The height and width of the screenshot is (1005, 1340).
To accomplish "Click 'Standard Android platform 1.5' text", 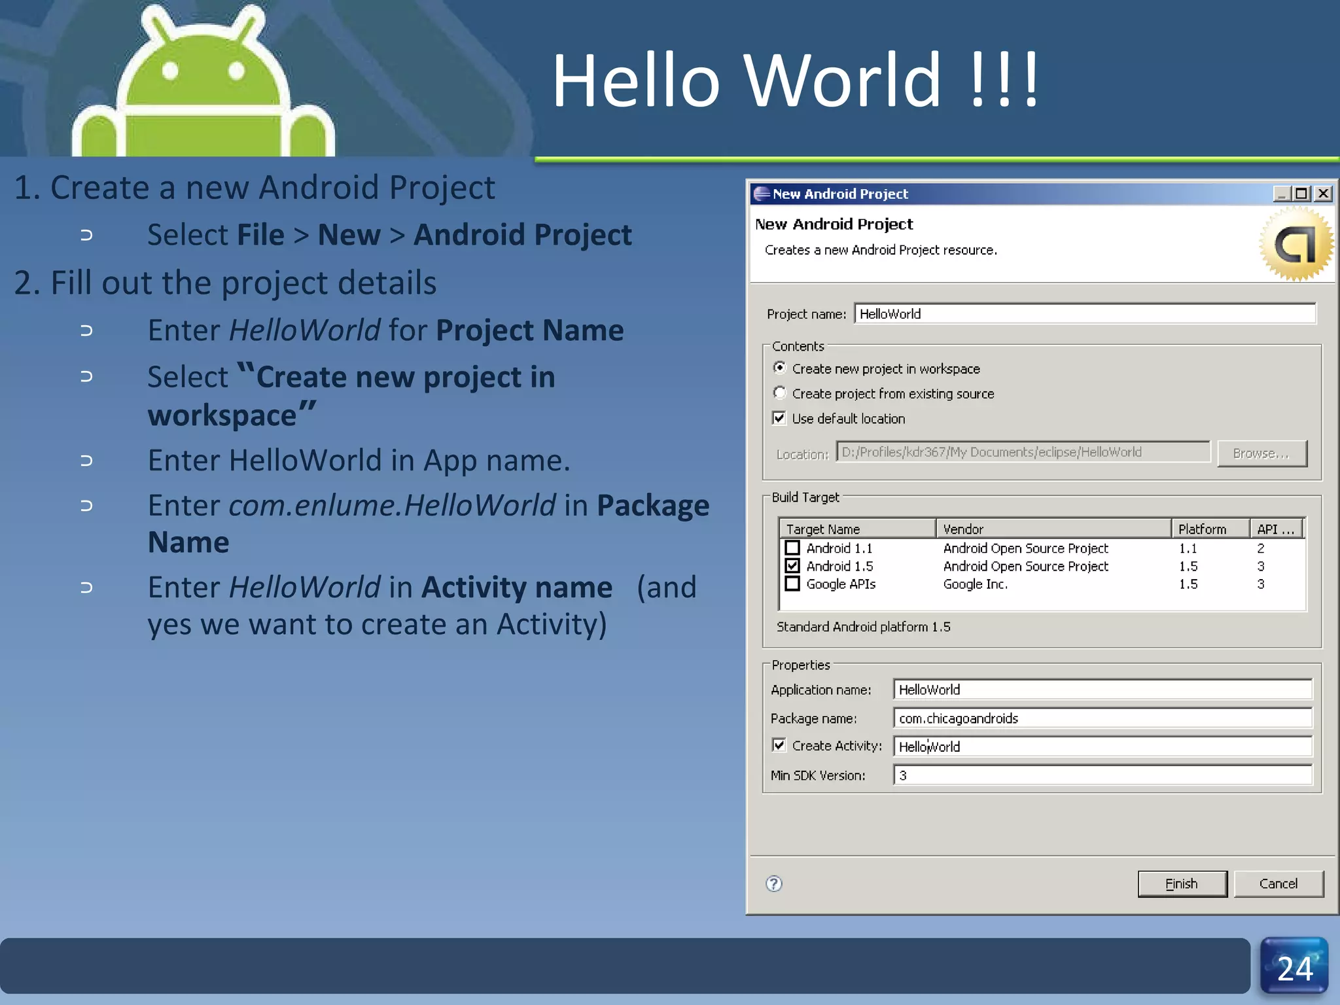I will pyautogui.click(x=863, y=627).
